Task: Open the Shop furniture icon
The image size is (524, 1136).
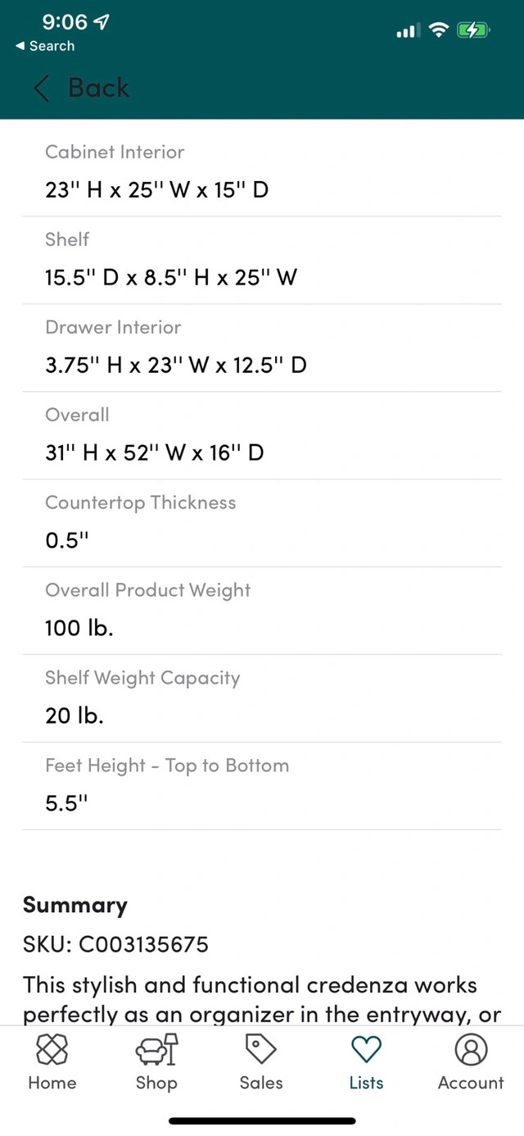Action: tap(156, 1049)
